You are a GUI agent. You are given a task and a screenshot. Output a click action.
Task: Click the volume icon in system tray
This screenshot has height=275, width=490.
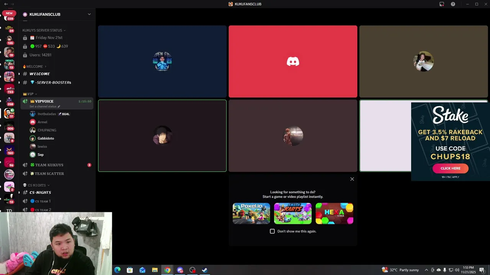coord(457,270)
